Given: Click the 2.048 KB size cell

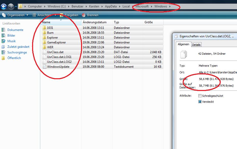Looking at the screenshot, I should click(x=155, y=52).
